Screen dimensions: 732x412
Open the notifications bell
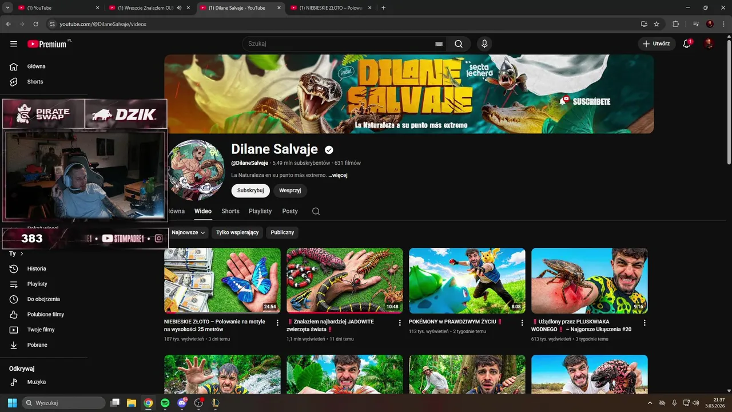687,43
